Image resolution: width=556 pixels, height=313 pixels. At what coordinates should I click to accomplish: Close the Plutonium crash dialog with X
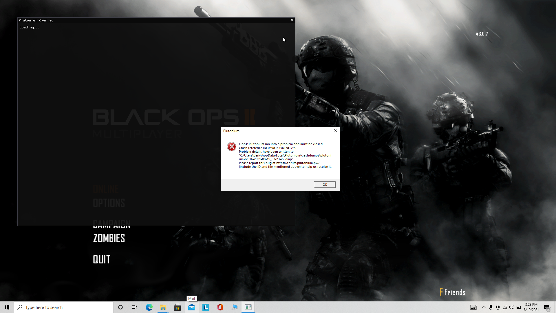point(336,131)
